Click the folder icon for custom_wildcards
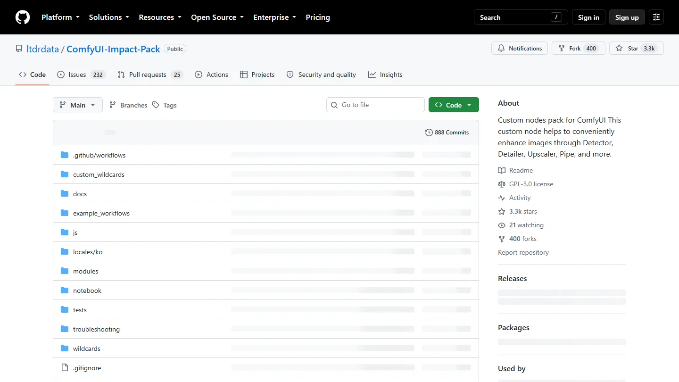This screenshot has width=679, height=382. (x=65, y=174)
